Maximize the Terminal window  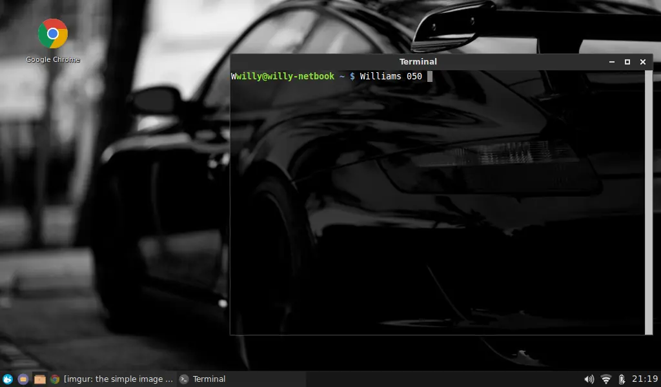pos(627,62)
